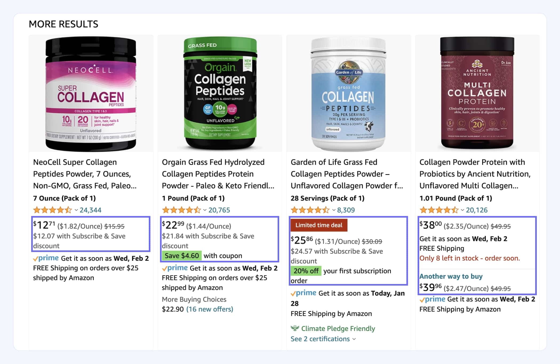This screenshot has width=560, height=364.
Task: Click the Ancient Nutrition star rating icons
Action: (439, 210)
